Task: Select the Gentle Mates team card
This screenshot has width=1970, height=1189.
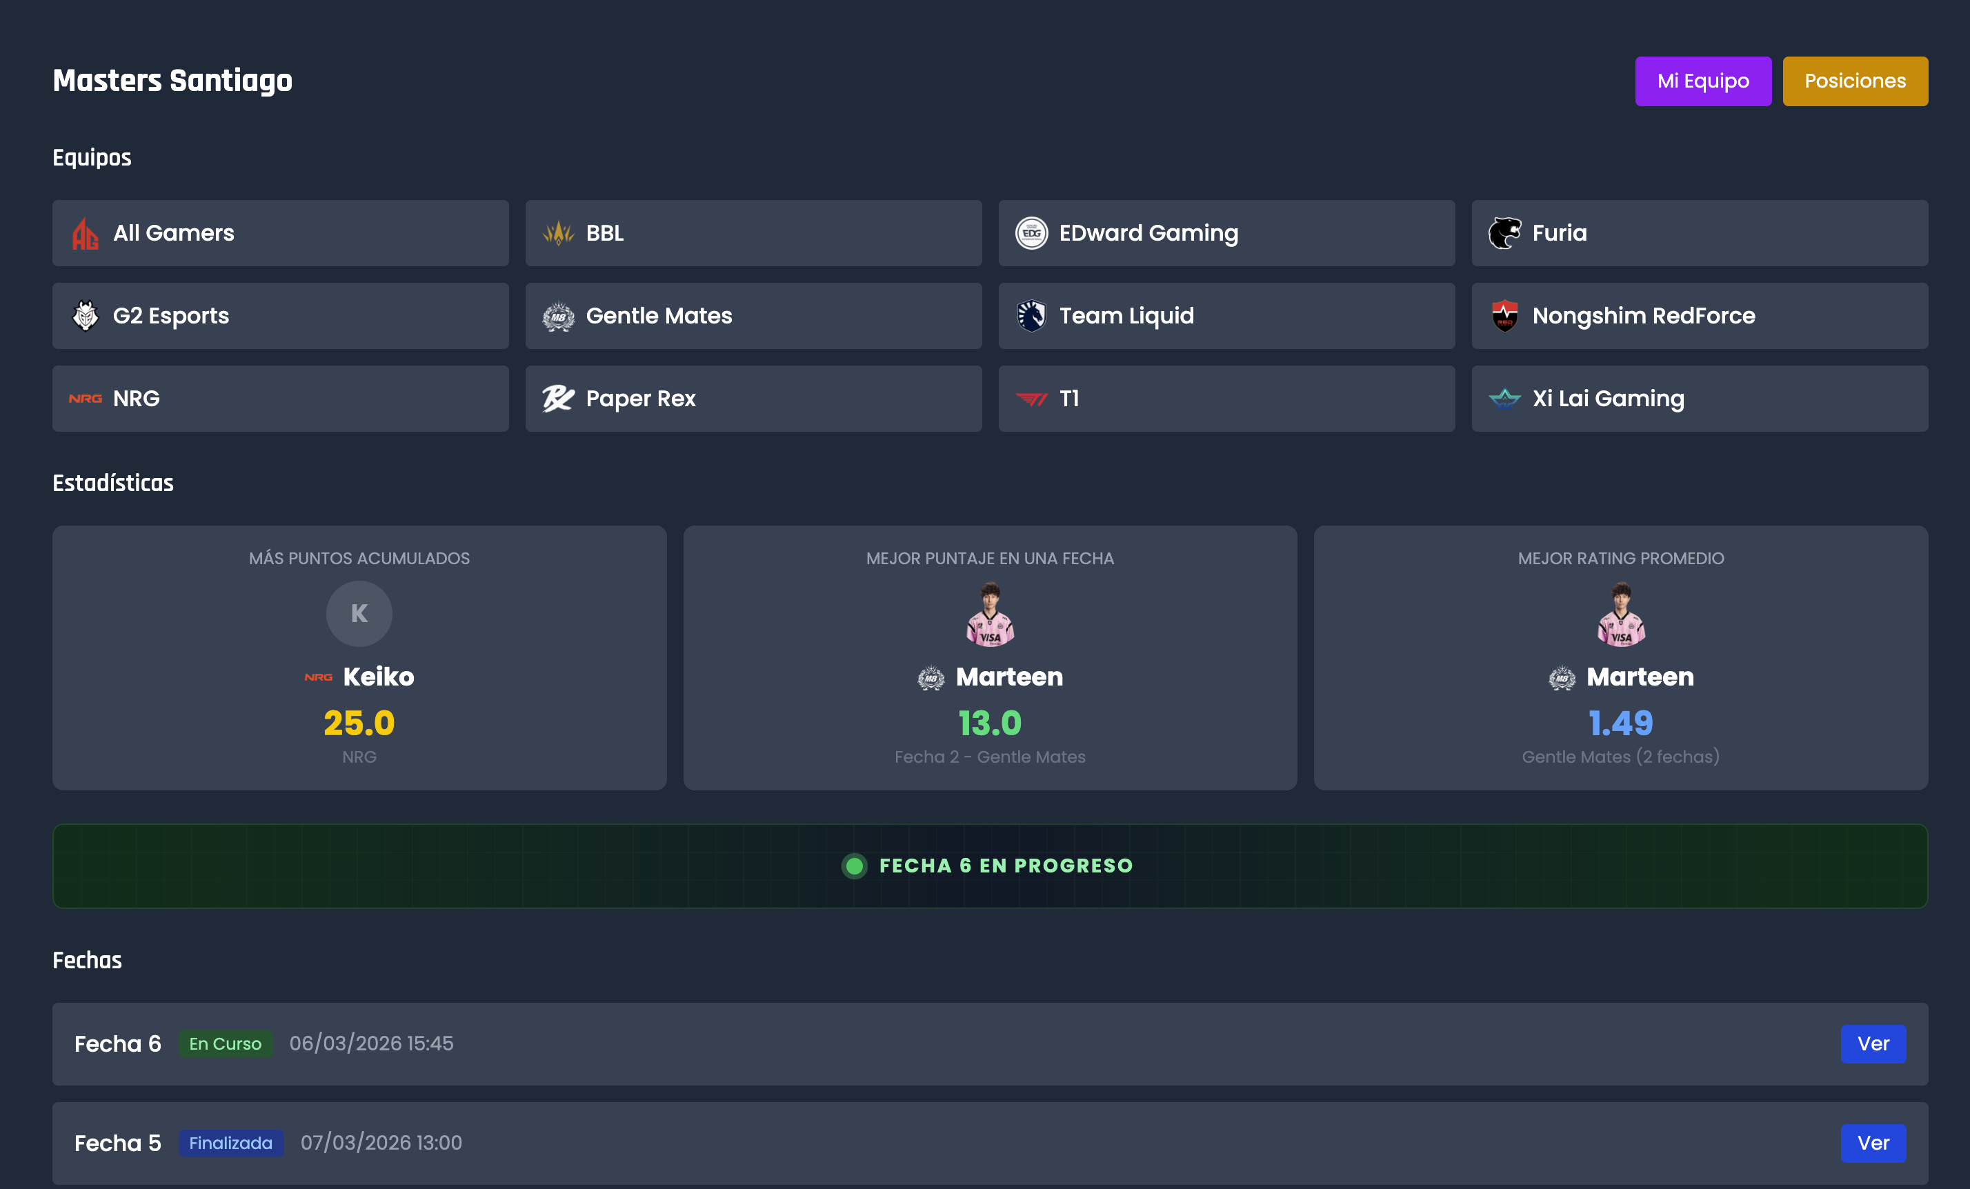Action: (x=753, y=316)
